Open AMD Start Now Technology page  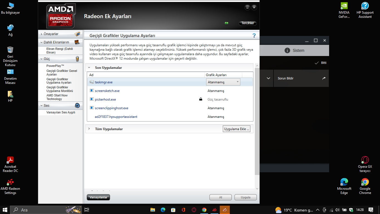57,97
